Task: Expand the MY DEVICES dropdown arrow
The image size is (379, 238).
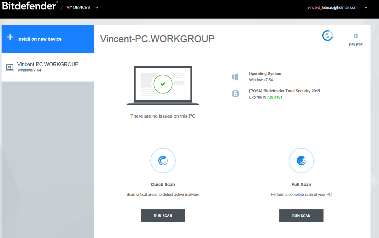Action: (97, 8)
